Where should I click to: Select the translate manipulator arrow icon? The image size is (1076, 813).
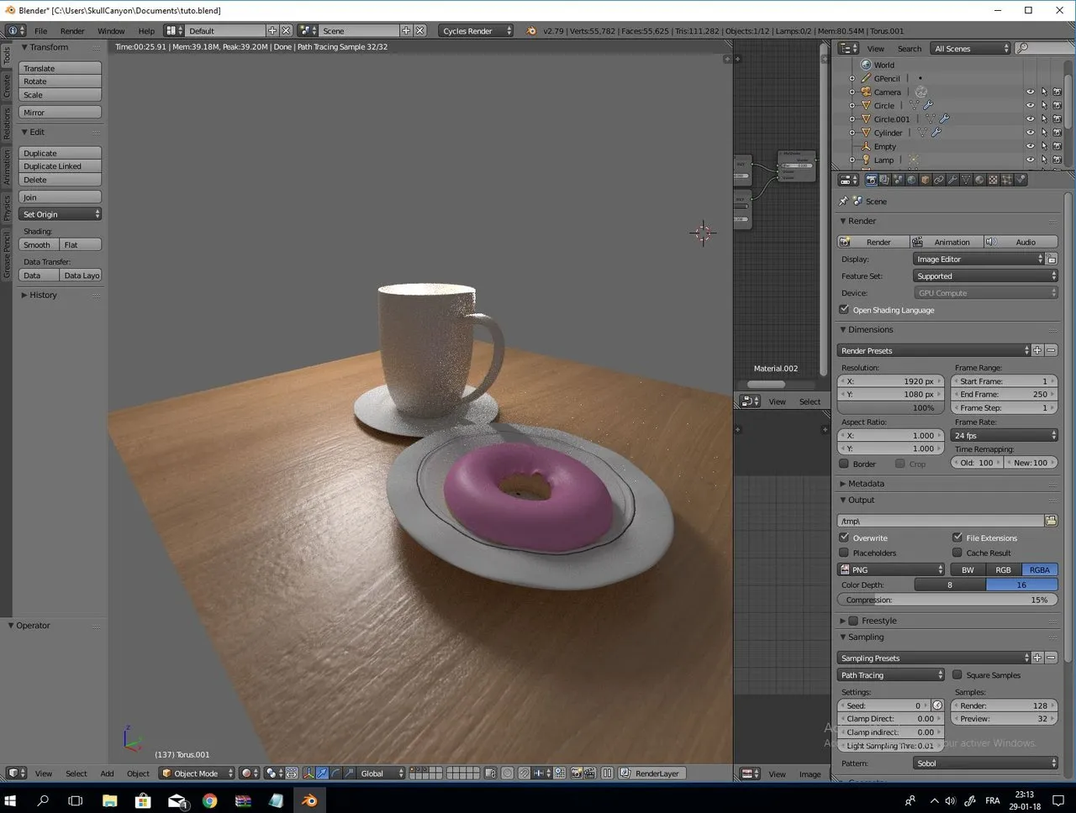coord(321,774)
